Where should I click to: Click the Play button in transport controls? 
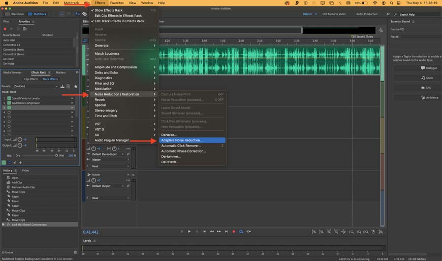[x=190, y=232]
